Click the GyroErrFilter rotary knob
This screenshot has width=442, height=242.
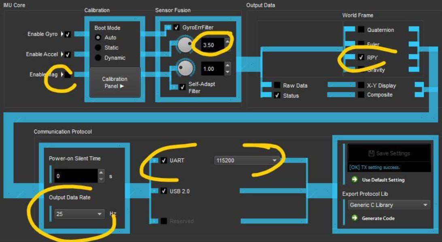pyautogui.click(x=185, y=45)
